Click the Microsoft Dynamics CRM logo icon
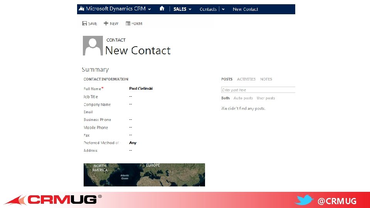This screenshot has height=208, width=370. [x=81, y=9]
